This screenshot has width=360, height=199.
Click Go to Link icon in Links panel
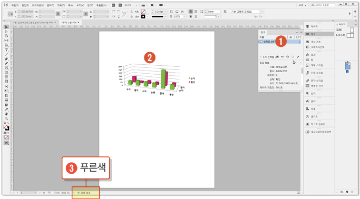287,57
